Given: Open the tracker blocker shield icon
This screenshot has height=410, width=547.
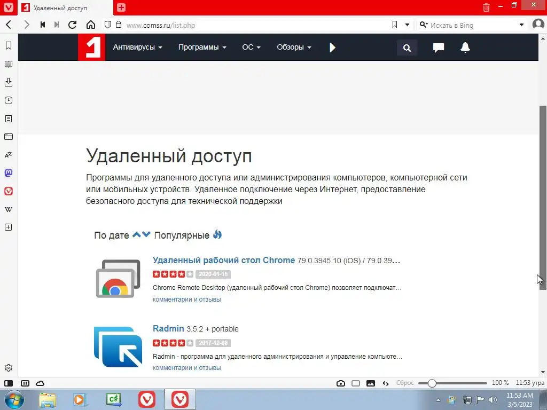Looking at the screenshot, I should point(108,25).
